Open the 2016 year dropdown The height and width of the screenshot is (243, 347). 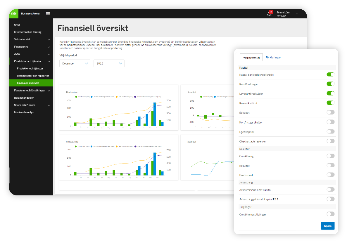[109, 63]
